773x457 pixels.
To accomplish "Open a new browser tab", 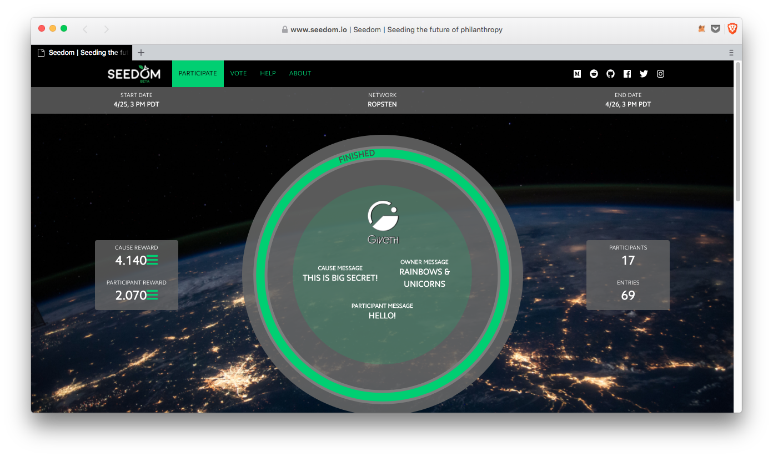I will pos(140,52).
